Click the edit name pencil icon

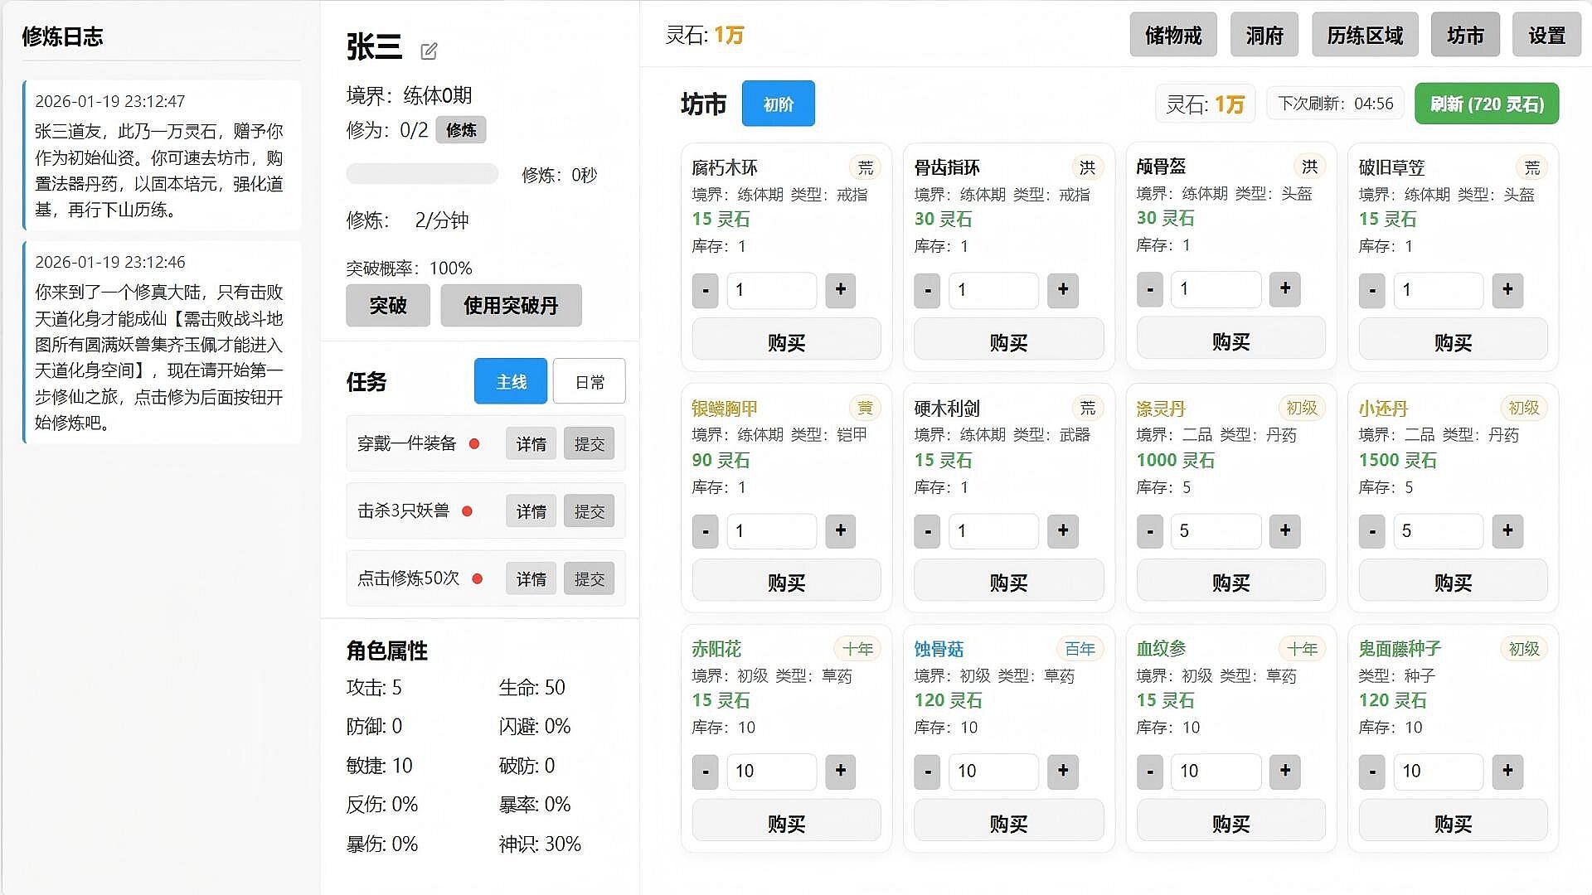click(429, 51)
